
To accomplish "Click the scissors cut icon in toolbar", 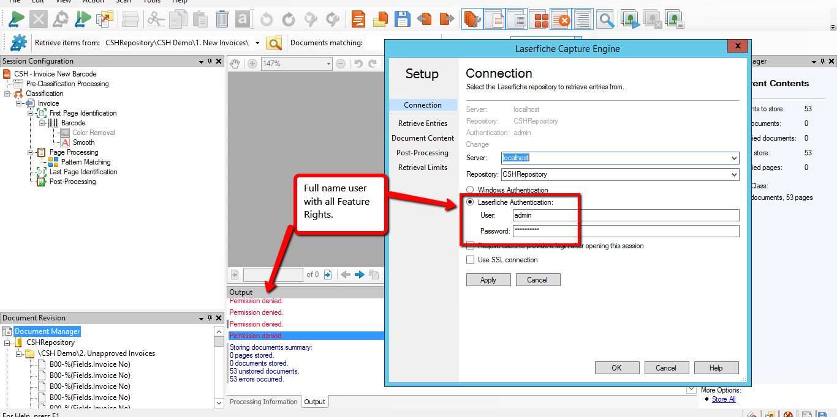I will click(156, 20).
